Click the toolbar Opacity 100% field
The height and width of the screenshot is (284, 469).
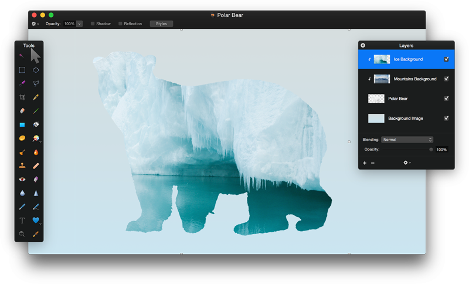(x=69, y=23)
